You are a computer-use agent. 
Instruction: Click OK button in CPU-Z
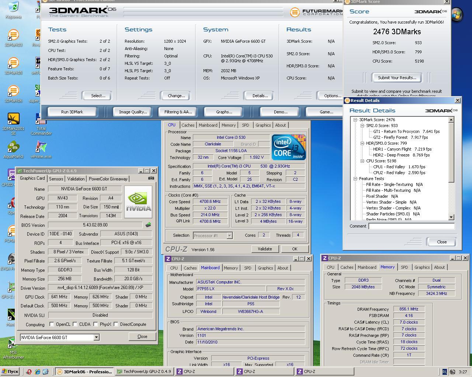[295, 249]
